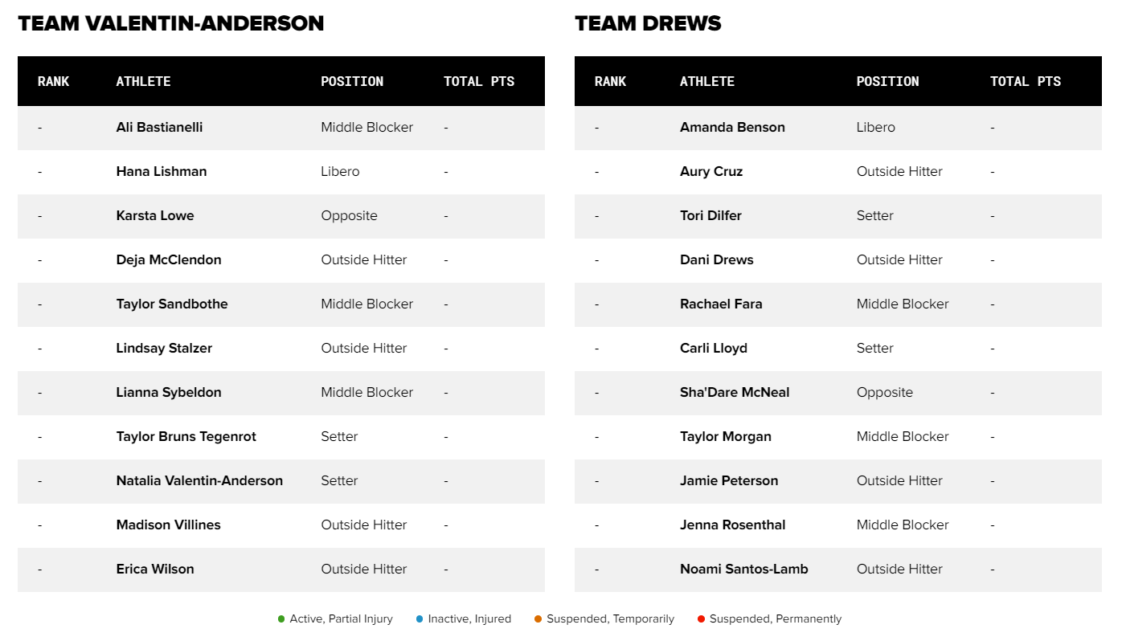Select athlete Karsta Lowe

pyautogui.click(x=155, y=215)
